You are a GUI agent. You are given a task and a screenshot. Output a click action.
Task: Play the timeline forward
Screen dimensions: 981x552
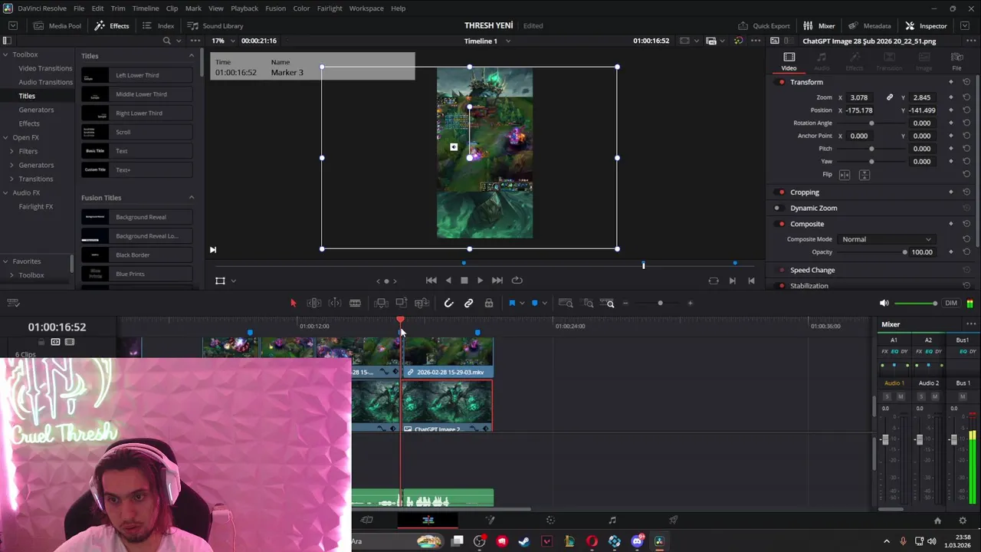[480, 281]
